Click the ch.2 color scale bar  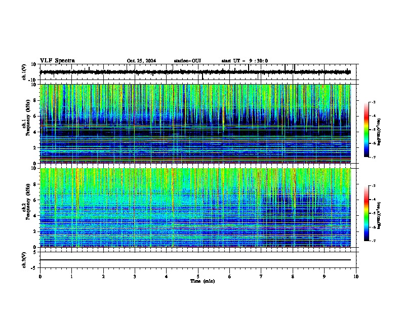(x=367, y=213)
